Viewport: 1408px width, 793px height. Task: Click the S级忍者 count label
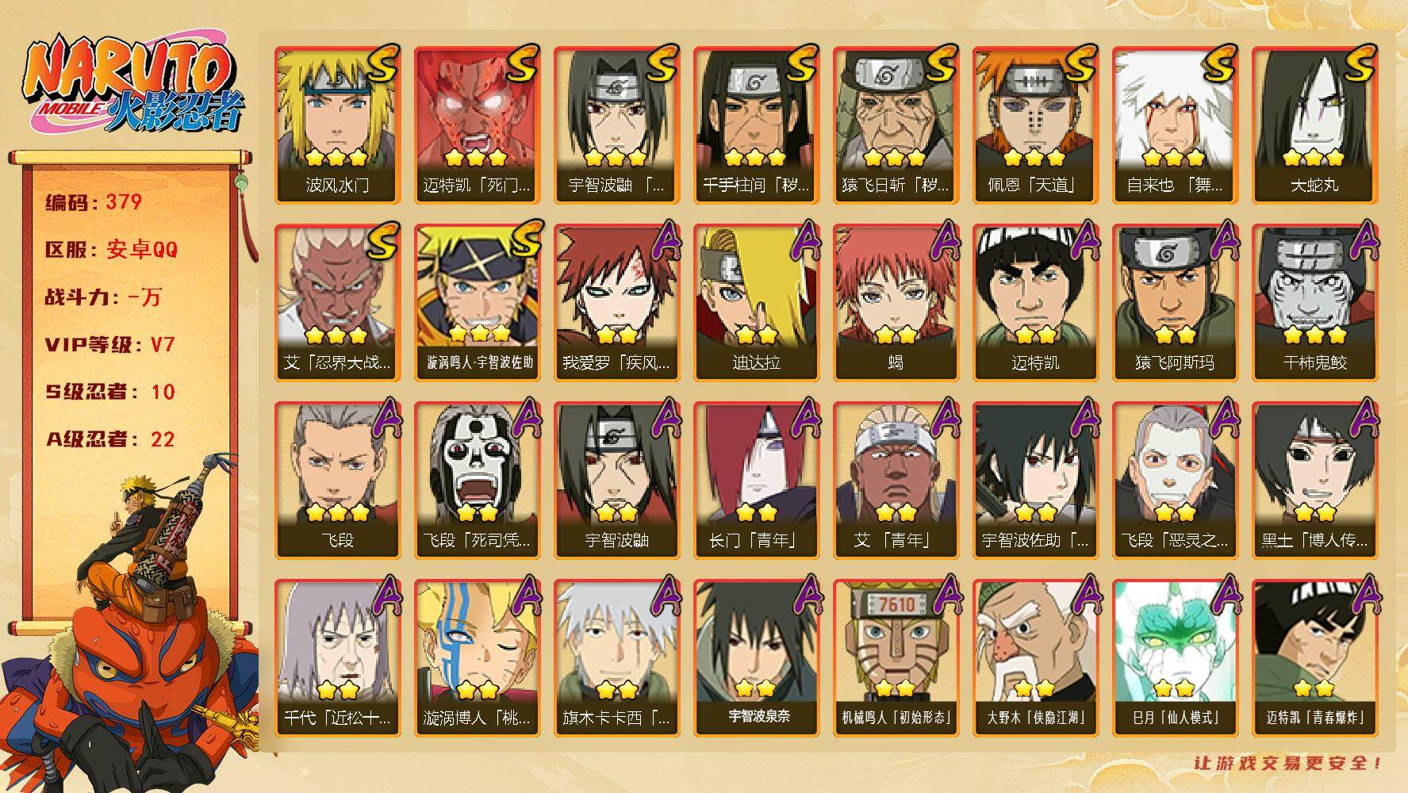110,392
